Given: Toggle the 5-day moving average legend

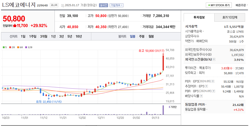Looking at the screenshot, I should coord(4,47).
